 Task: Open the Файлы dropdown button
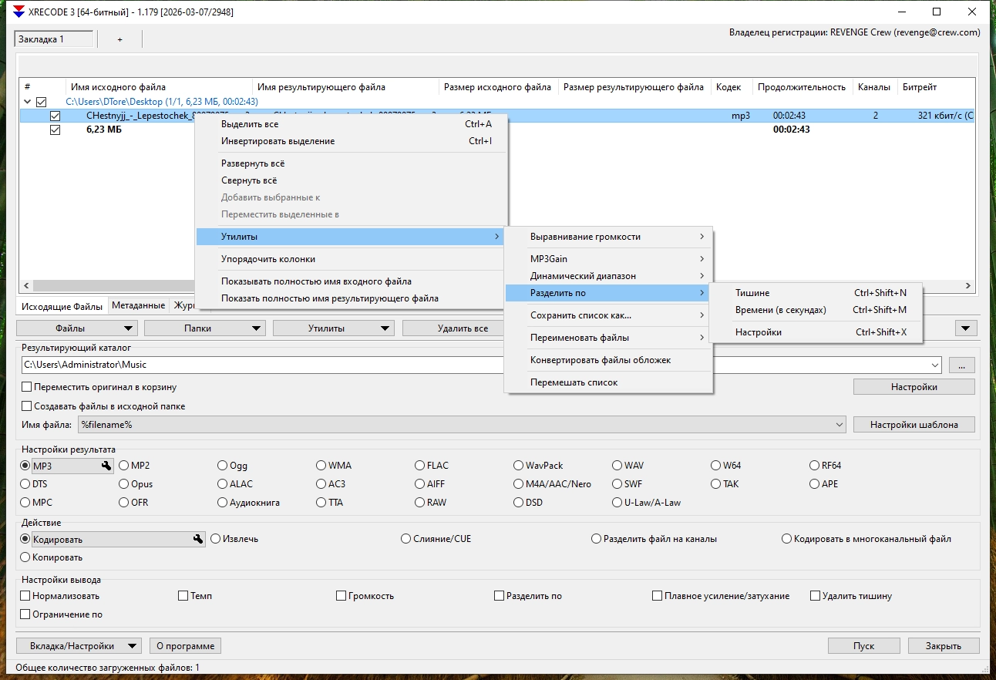[76, 328]
